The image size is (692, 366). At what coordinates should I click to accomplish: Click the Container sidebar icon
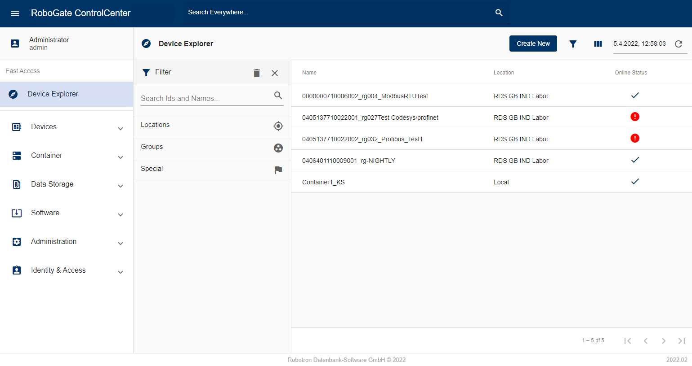coord(17,156)
